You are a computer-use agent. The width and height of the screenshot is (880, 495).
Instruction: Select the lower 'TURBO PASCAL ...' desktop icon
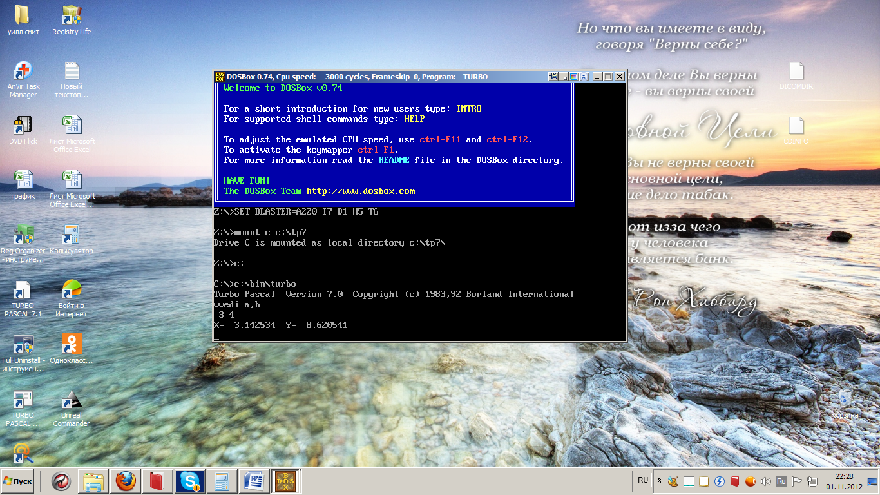point(23,408)
